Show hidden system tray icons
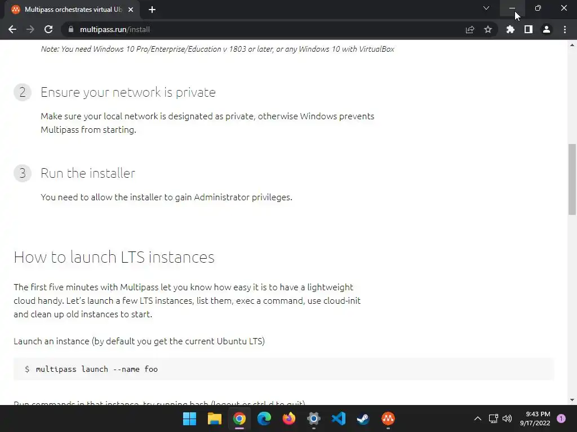Screen dimensions: 577x432 point(478,418)
